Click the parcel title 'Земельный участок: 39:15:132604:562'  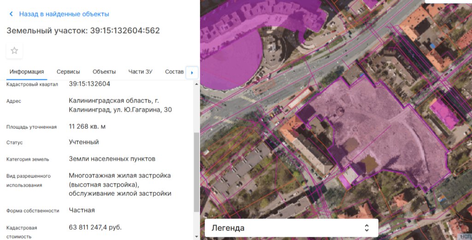[x=83, y=30]
